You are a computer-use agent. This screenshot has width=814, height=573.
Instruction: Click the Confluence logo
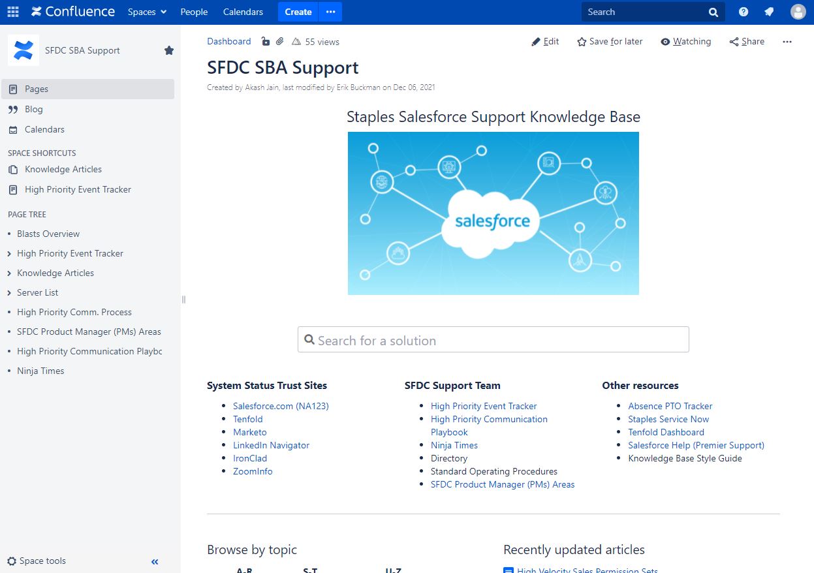(x=73, y=12)
